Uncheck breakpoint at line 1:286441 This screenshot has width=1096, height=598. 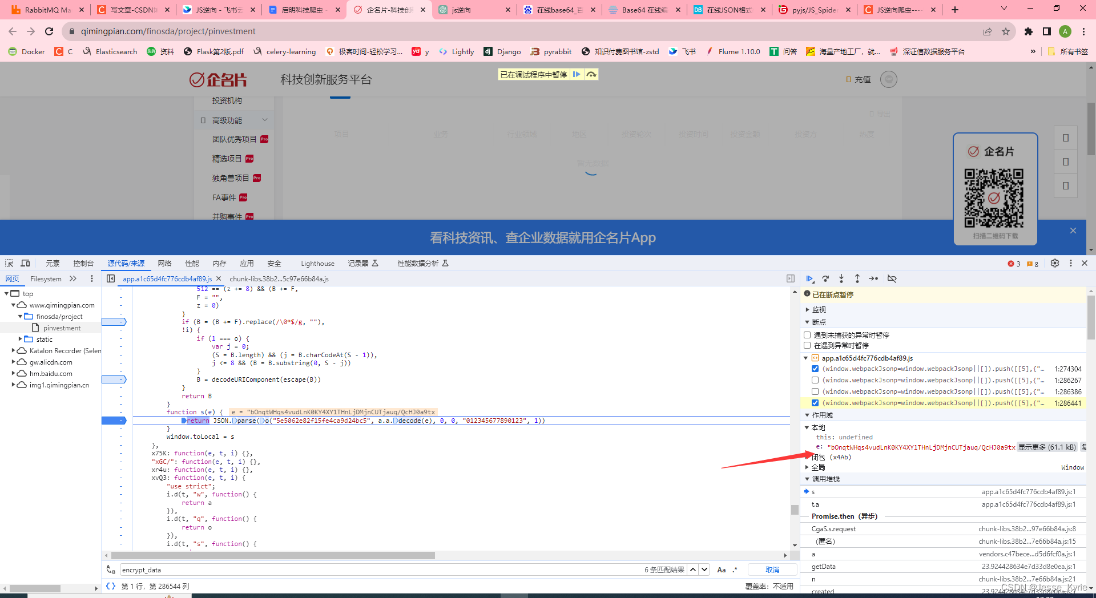coord(815,403)
